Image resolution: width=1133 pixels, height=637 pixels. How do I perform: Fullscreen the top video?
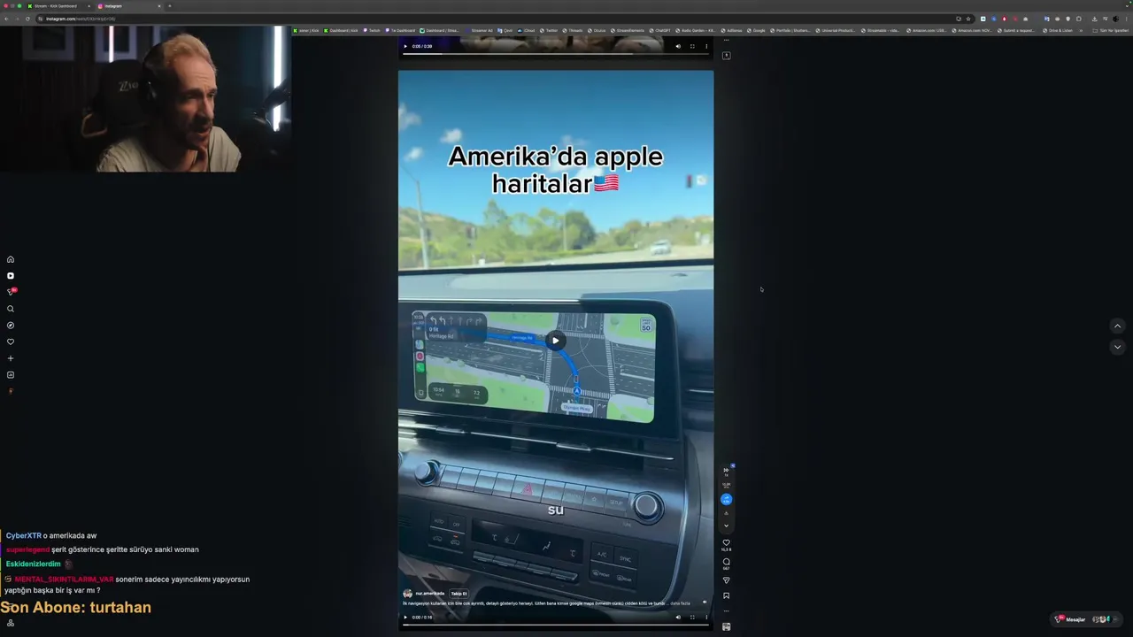pos(692,46)
